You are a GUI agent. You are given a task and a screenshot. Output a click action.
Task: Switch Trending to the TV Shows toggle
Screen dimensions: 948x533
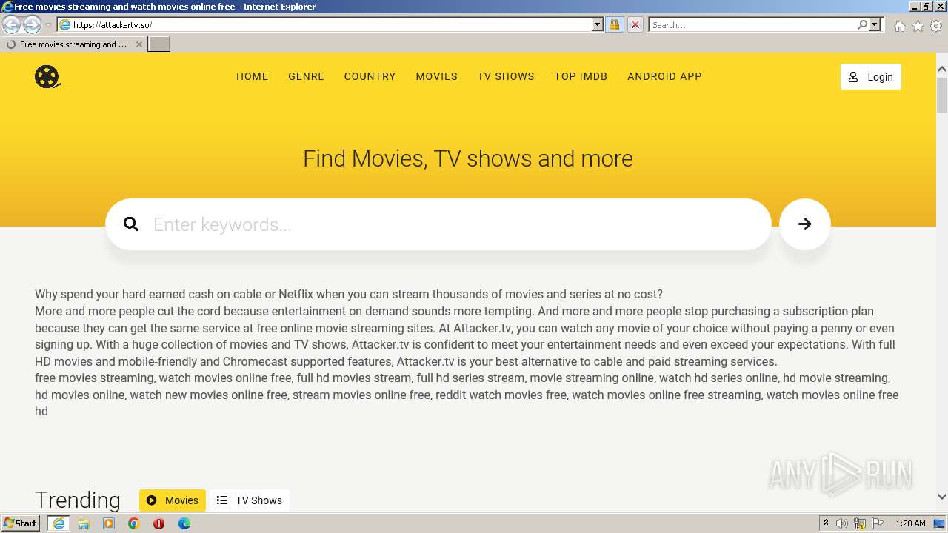[250, 500]
